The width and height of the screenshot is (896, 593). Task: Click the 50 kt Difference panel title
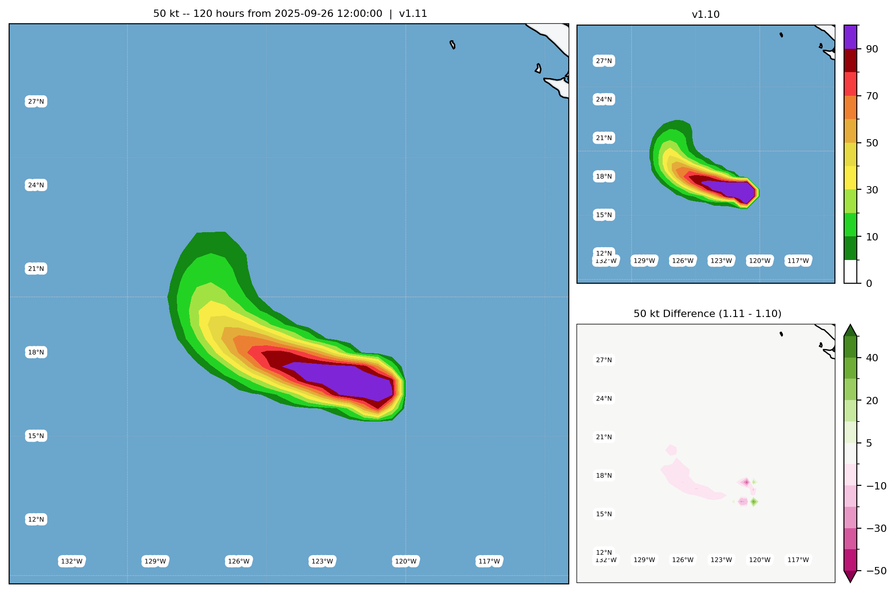click(707, 314)
